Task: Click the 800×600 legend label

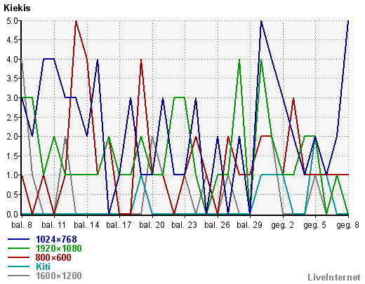Action: [x=53, y=257]
